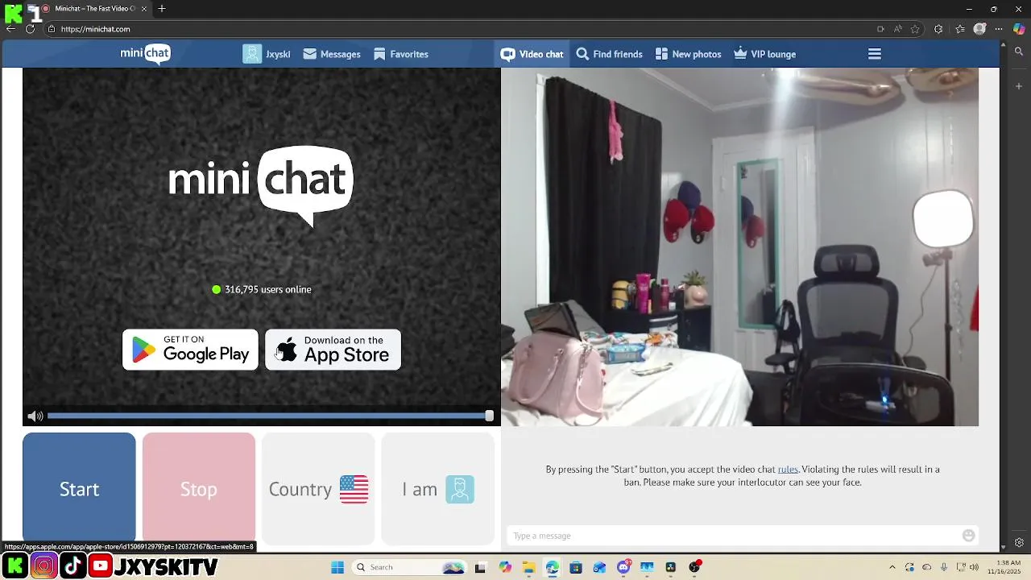Image resolution: width=1031 pixels, height=580 pixels.
Task: Open the Country selector with US flag
Action: (x=318, y=489)
